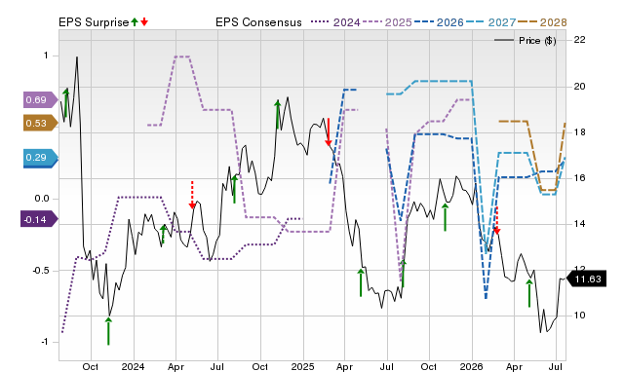Toggle the 2025 consensus legend entry
Screen dimensions: 624x372
(387, 22)
